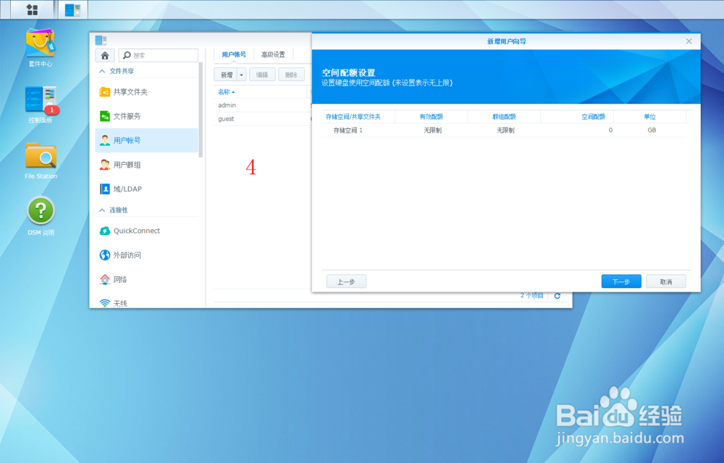Edit the 空间配额 value for 存储空间 1
724x463 pixels.
610,131
